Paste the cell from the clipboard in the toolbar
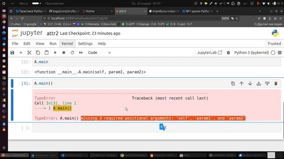The height and width of the screenshot is (159, 284). (x=47, y=53)
